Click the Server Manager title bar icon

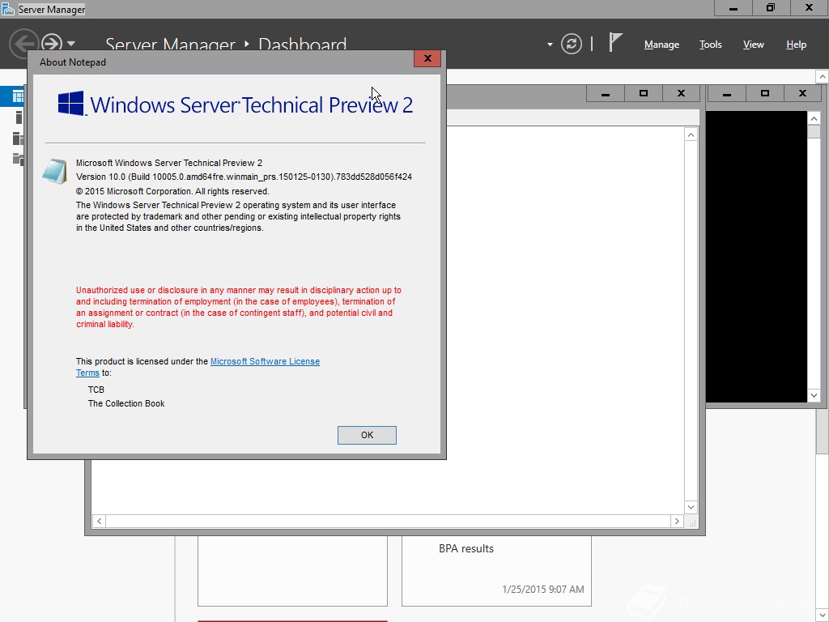tap(8, 9)
